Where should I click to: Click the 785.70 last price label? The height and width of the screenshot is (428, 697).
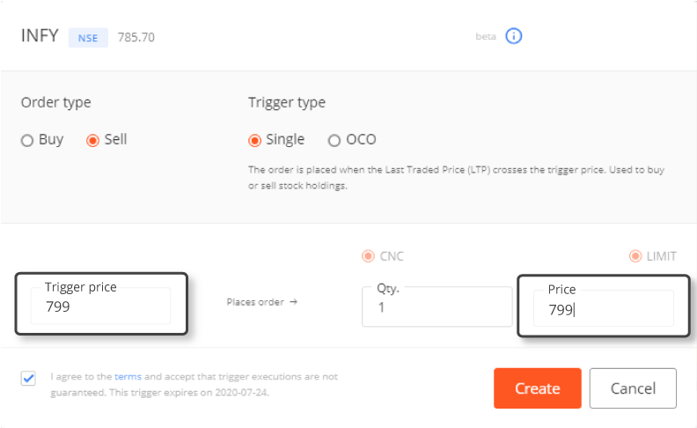click(136, 37)
